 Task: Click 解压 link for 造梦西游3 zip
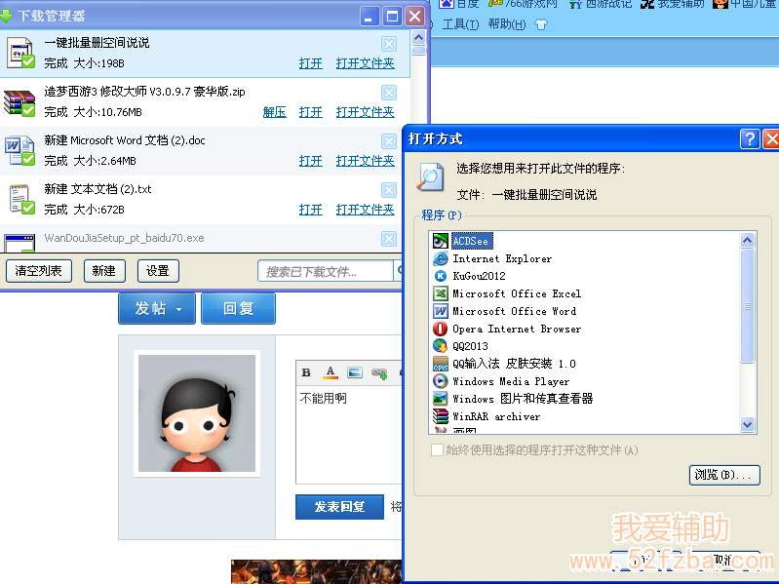point(274,112)
